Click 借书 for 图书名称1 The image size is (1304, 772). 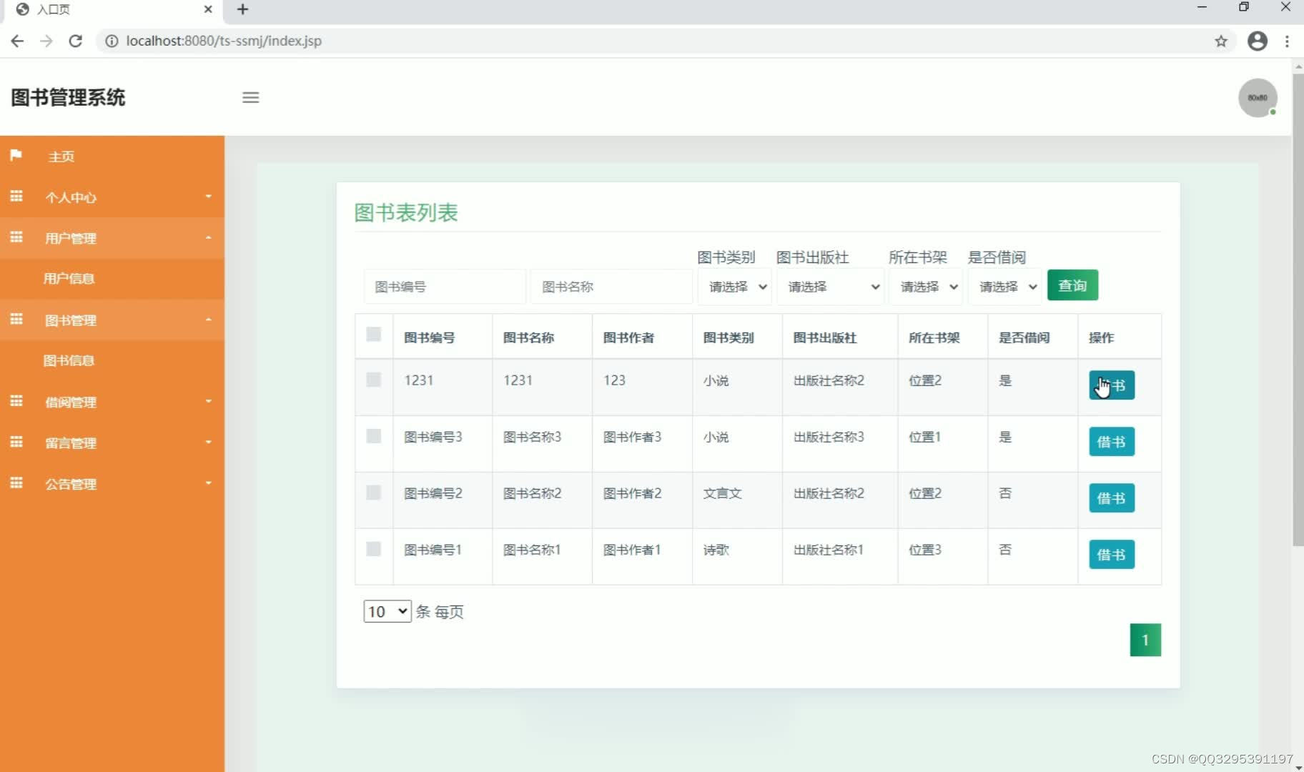[x=1112, y=555]
